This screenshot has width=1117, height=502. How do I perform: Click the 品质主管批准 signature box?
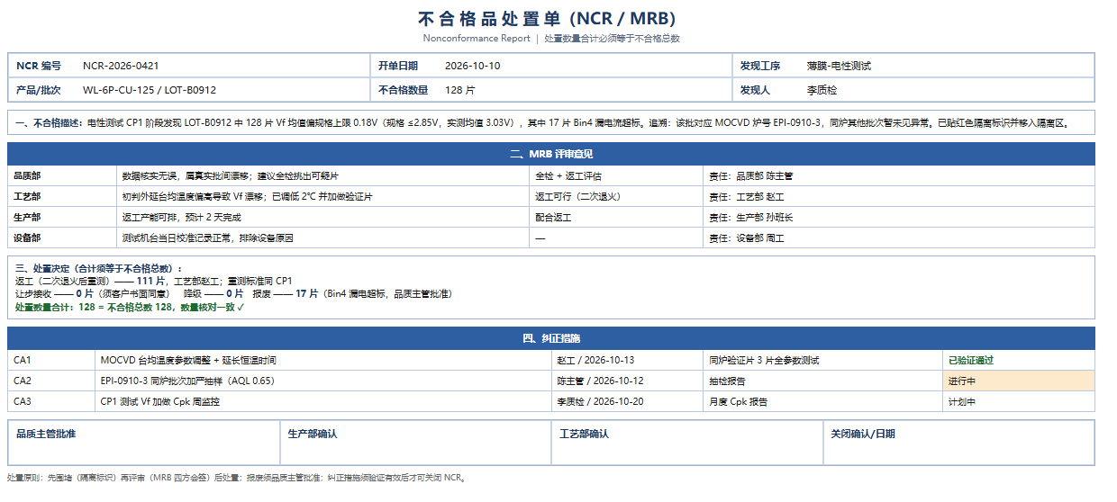(x=143, y=443)
